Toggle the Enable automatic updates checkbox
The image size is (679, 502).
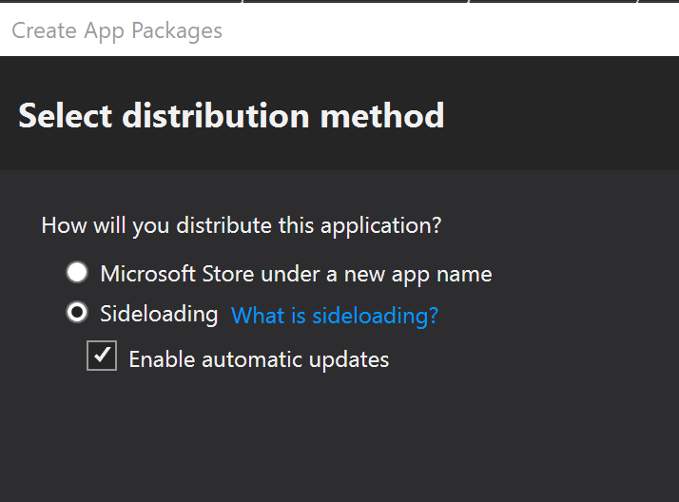[102, 357]
